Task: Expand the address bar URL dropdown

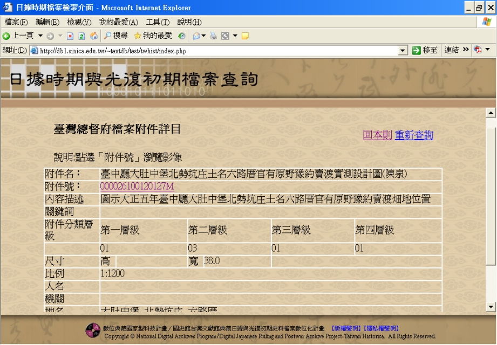Action: [x=402, y=50]
